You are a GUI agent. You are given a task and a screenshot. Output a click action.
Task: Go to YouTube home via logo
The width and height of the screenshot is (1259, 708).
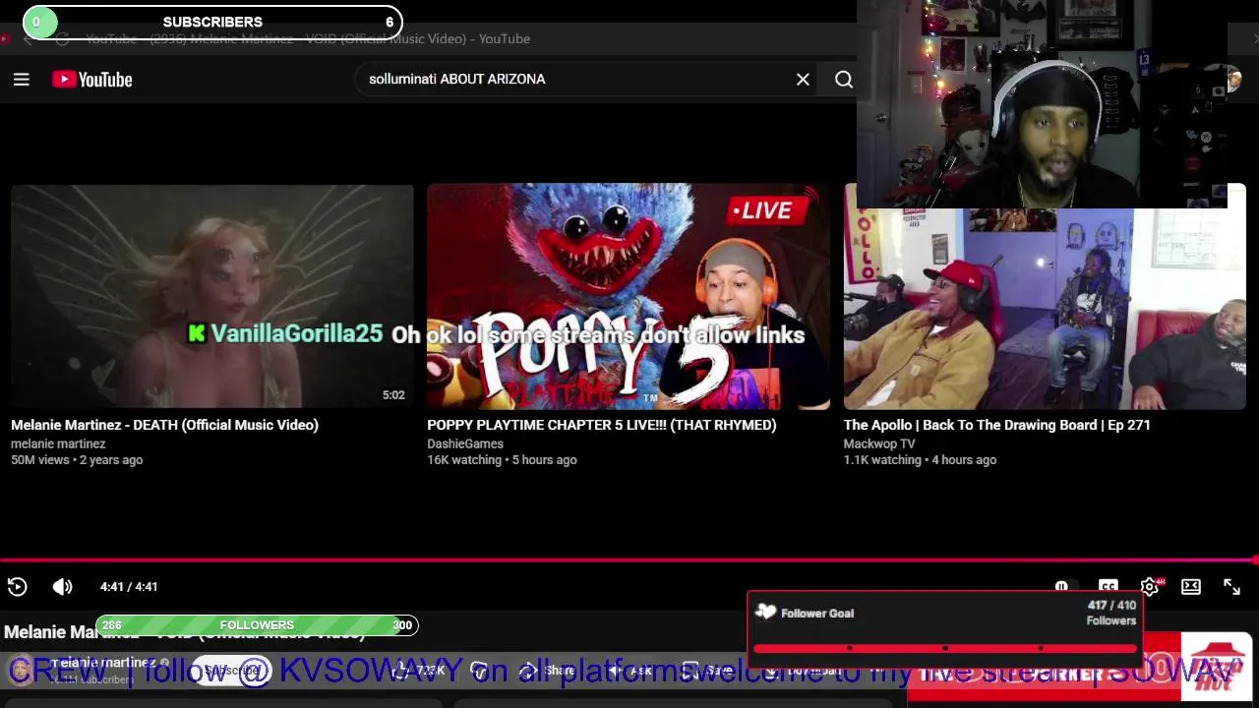[92, 80]
